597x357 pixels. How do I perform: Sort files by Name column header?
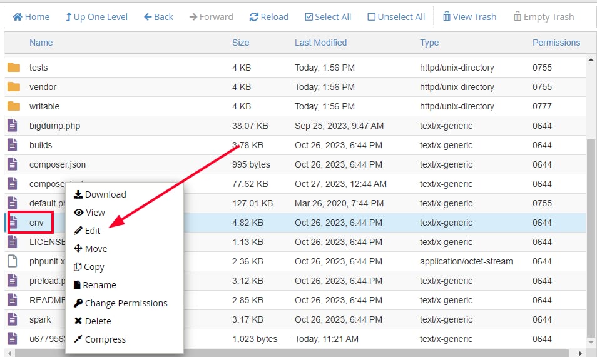tap(41, 43)
